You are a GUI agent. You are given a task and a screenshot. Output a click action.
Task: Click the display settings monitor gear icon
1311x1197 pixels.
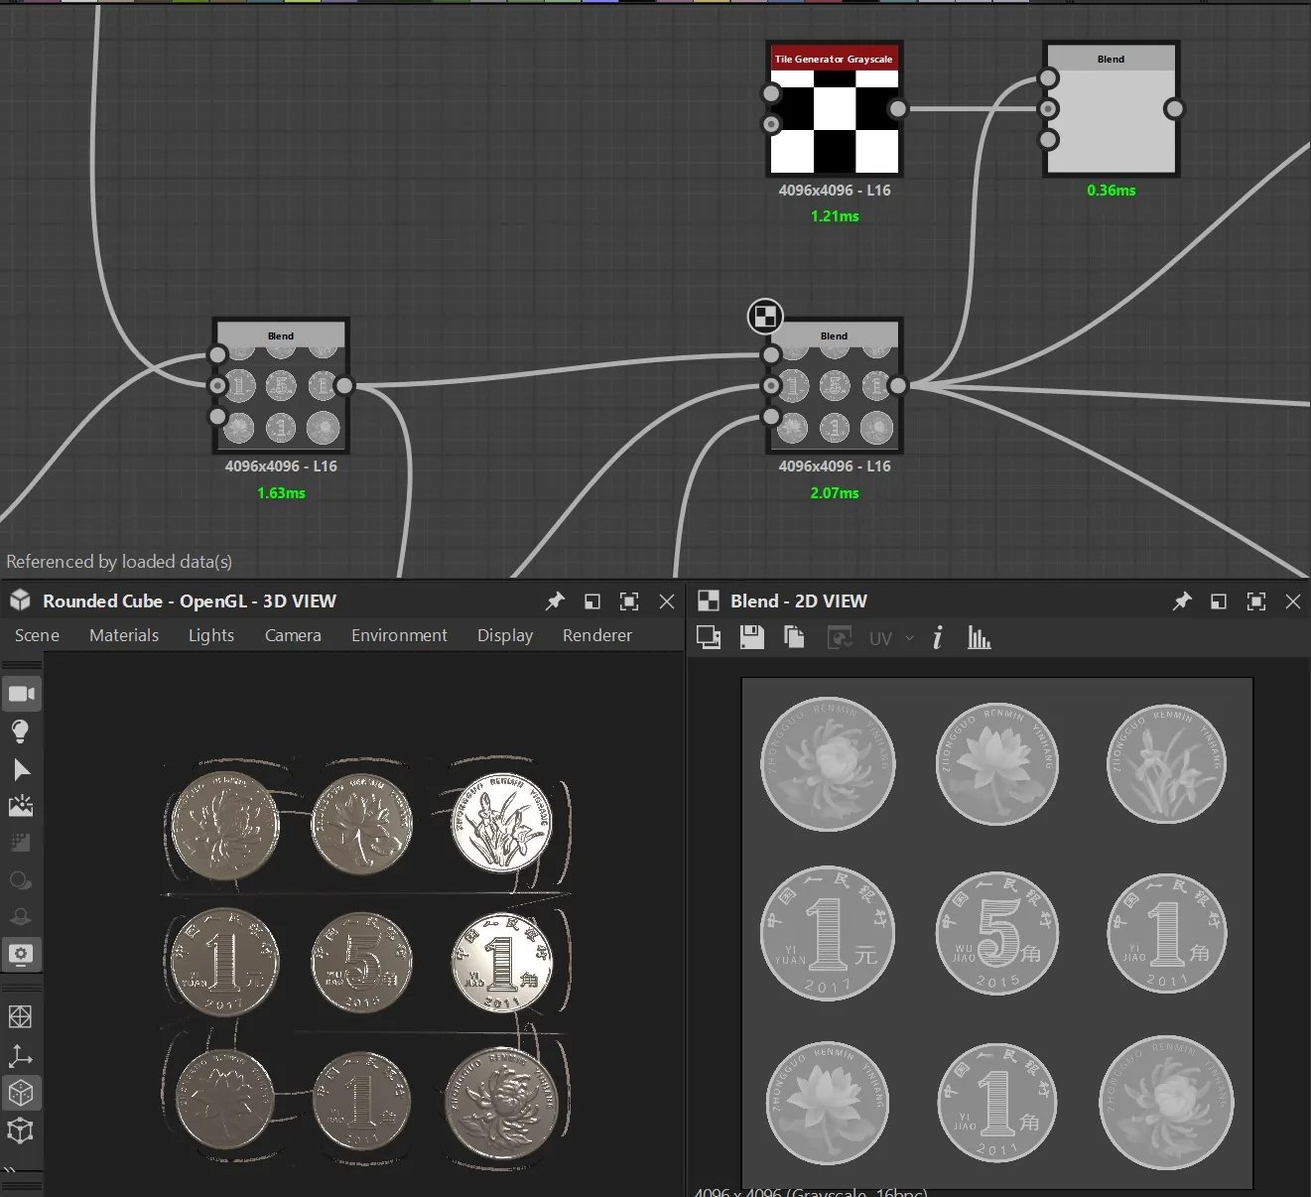pyautogui.click(x=21, y=955)
